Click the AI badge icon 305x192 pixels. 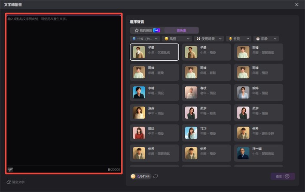point(157,30)
